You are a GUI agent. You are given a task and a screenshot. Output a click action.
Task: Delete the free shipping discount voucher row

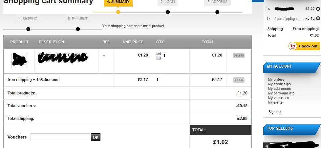[x=239, y=80]
